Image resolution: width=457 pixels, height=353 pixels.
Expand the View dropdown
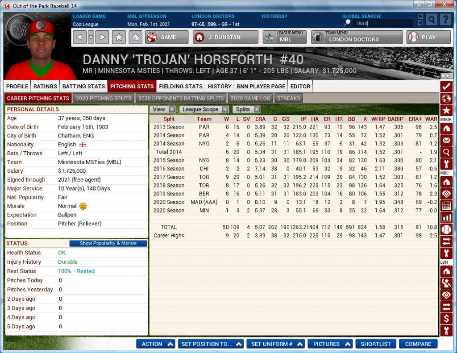pos(163,109)
